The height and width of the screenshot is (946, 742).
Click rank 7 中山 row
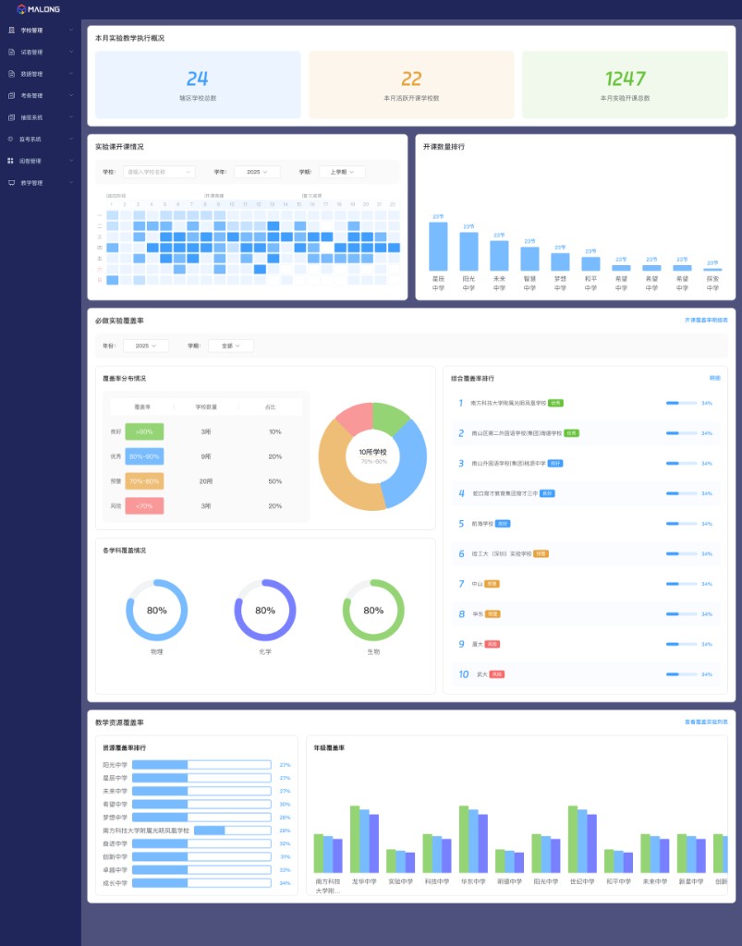click(x=586, y=584)
